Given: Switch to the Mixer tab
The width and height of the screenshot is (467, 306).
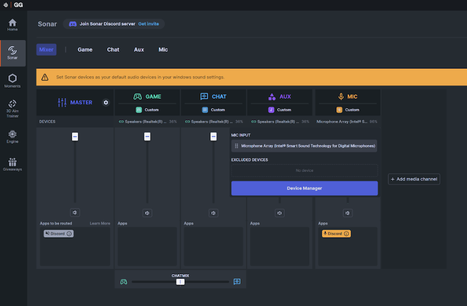Looking at the screenshot, I should (x=46, y=50).
